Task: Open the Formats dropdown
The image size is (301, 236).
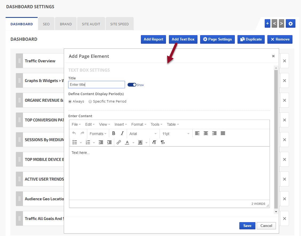Action: (x=98, y=134)
